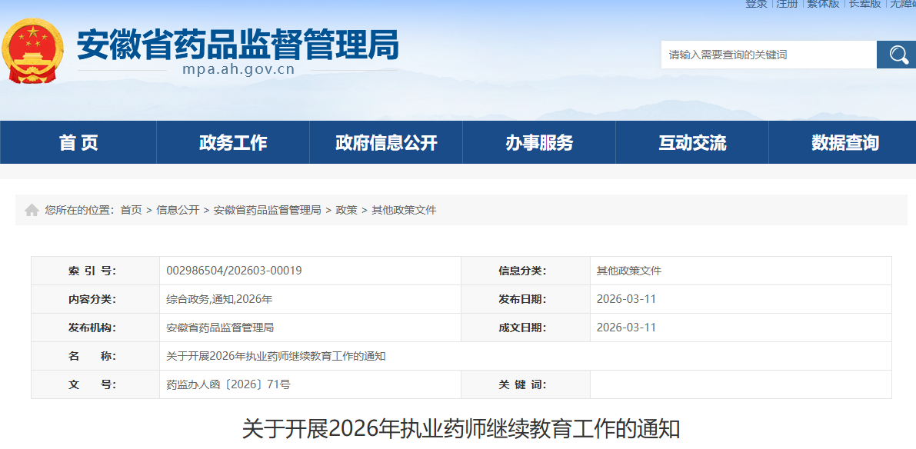This screenshot has height=449, width=916.
Task: Click 信息公开 breadcrumb link
Action: click(x=178, y=210)
